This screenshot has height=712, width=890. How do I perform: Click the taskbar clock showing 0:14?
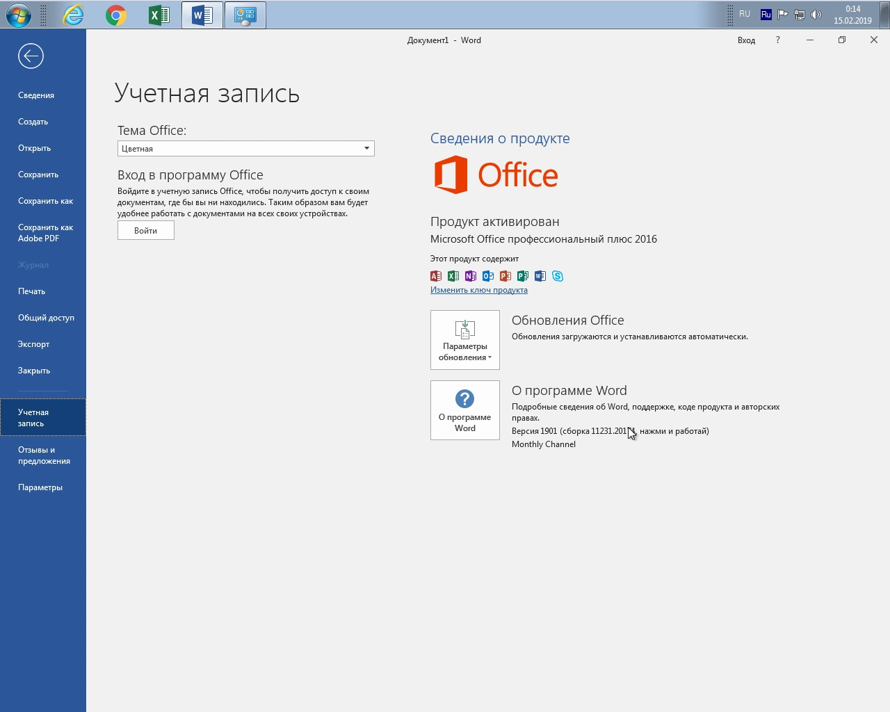(x=852, y=15)
